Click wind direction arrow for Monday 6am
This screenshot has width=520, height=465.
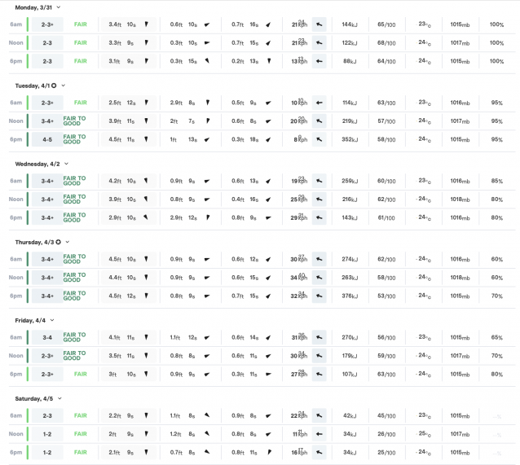[319, 24]
